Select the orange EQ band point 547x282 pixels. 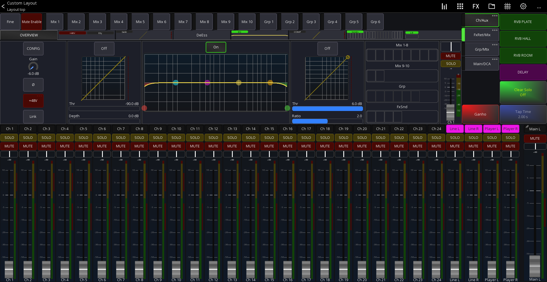click(270, 83)
